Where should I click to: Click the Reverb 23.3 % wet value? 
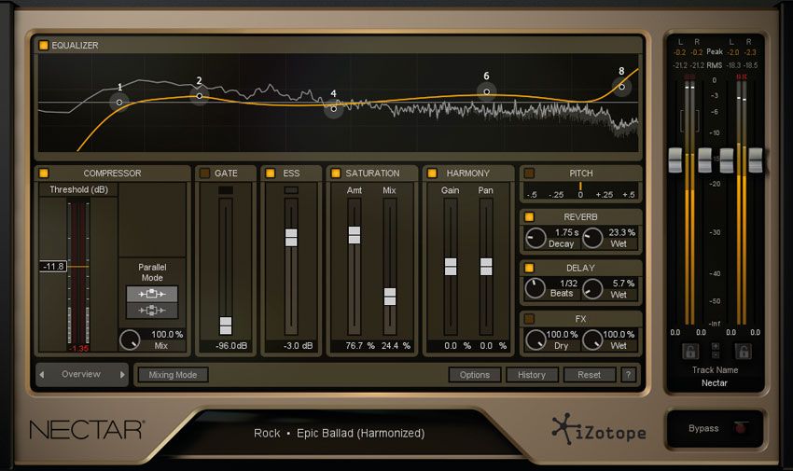click(622, 232)
